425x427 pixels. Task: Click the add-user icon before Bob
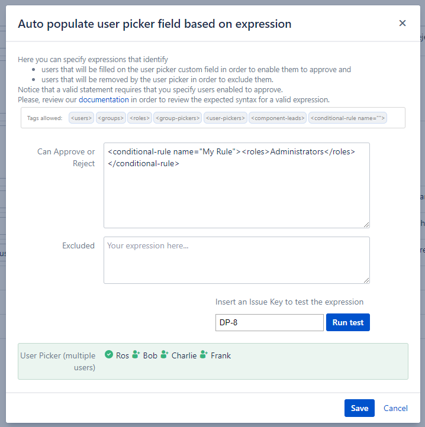pos(136,355)
